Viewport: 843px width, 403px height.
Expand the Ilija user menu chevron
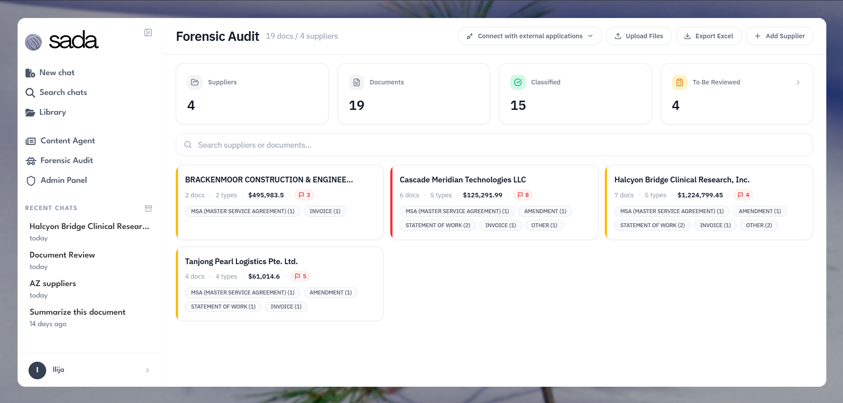(x=148, y=370)
